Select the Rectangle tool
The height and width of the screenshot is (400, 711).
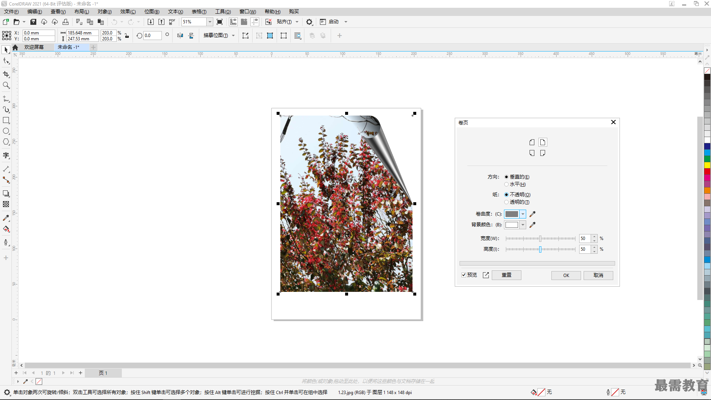point(6,120)
